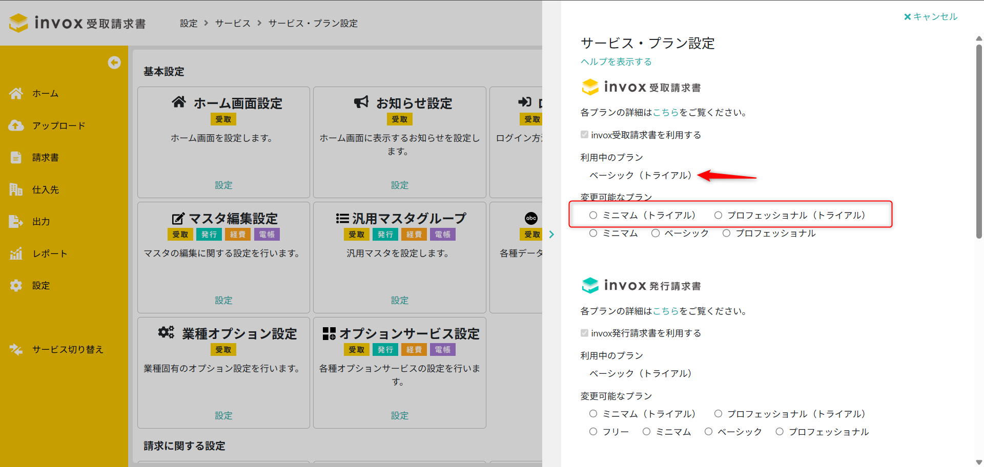Image resolution: width=984 pixels, height=467 pixels.
Task: Click 設定 breadcrumb item at top
Action: 189,24
